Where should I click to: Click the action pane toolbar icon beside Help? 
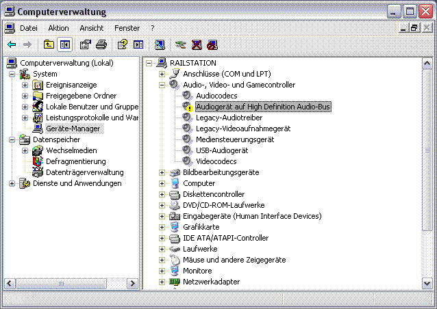point(138,44)
